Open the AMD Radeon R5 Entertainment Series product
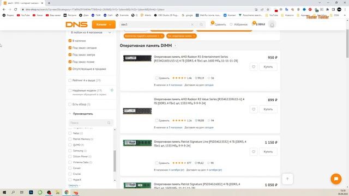The height and width of the screenshot is (196, 349). (196, 59)
